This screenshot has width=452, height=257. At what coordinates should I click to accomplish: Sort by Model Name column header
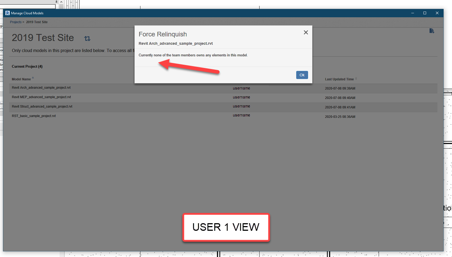coord(21,79)
